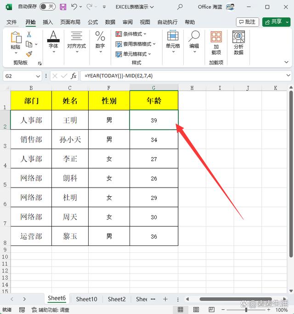Click the purple Save icon

[x=63, y=7]
